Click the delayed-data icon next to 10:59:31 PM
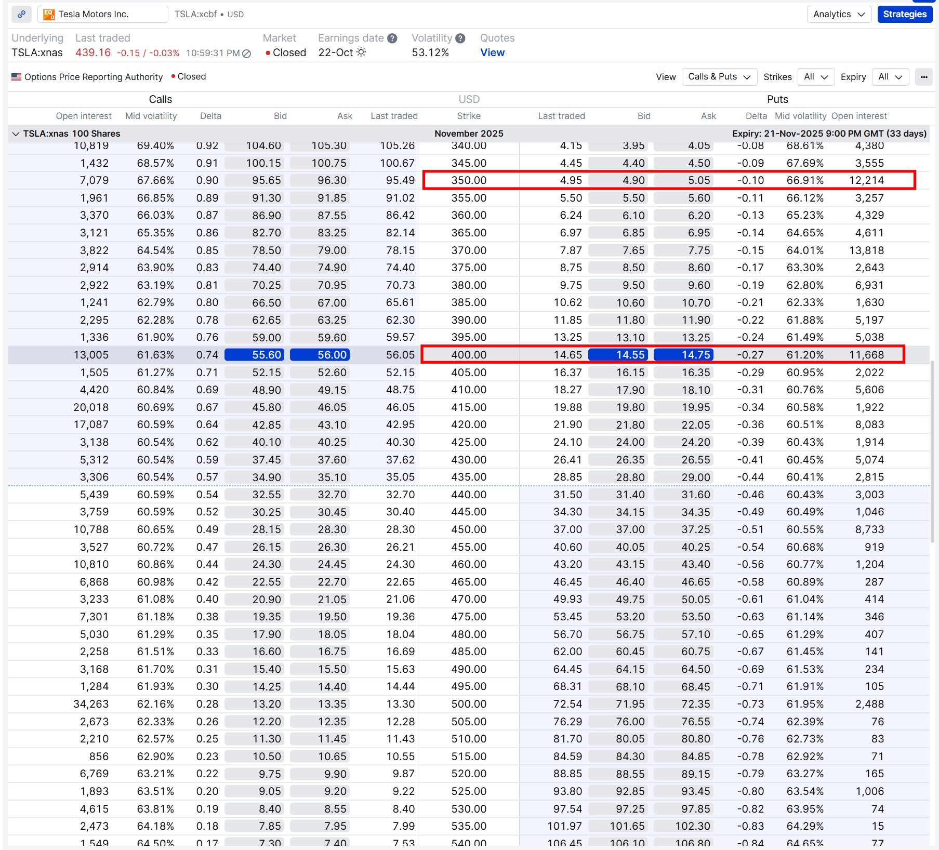Viewport: 939px width, 850px height. (x=246, y=53)
